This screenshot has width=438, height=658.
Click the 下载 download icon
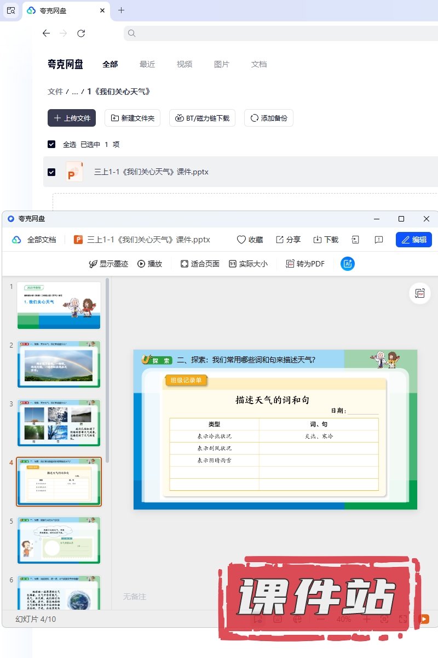318,240
